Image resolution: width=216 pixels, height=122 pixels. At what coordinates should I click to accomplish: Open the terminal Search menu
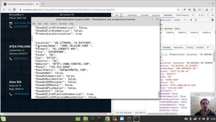pos(53,24)
